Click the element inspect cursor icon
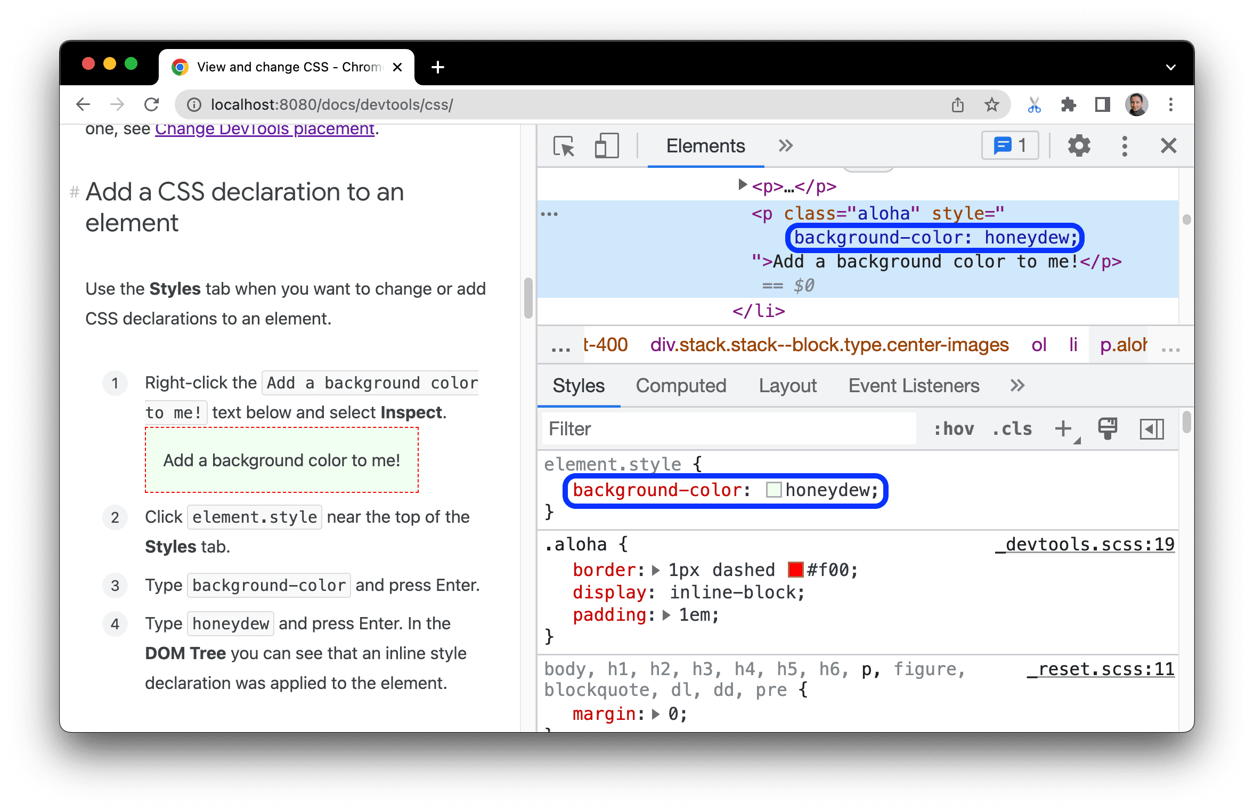This screenshot has height=811, width=1254. pyautogui.click(x=563, y=147)
